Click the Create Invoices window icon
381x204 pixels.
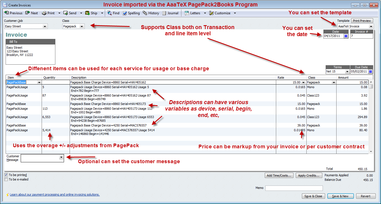[5, 5]
